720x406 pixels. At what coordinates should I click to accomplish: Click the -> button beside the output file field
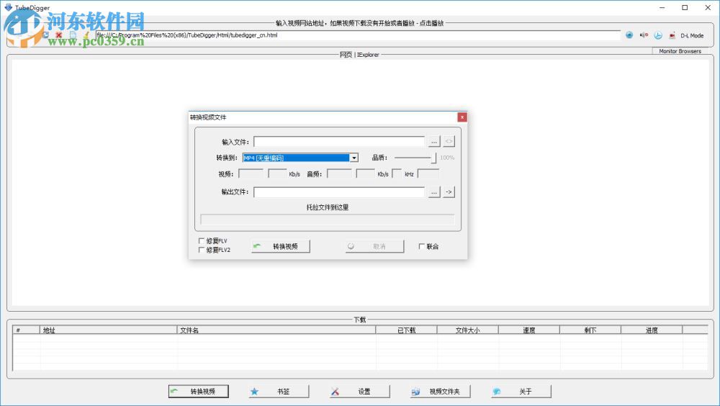tap(449, 192)
